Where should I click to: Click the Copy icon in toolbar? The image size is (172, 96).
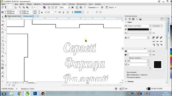click(24, 7)
